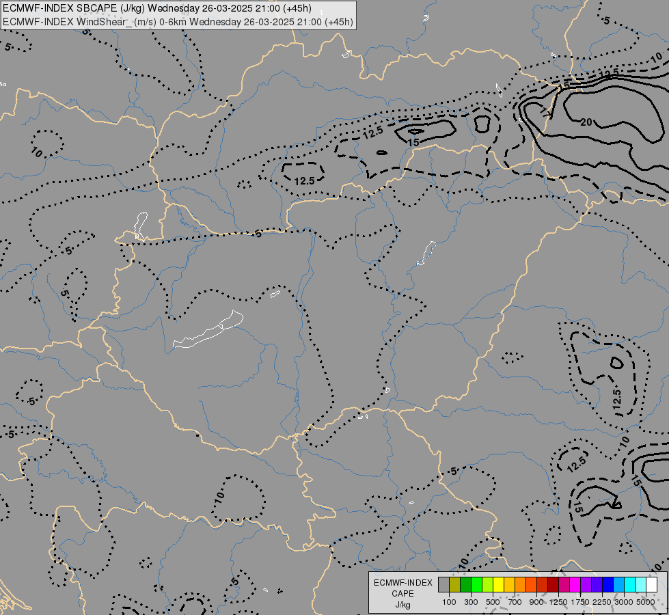This screenshot has width=669, height=615.
Task: Click the 900 legend tick label
Action: tap(536, 602)
